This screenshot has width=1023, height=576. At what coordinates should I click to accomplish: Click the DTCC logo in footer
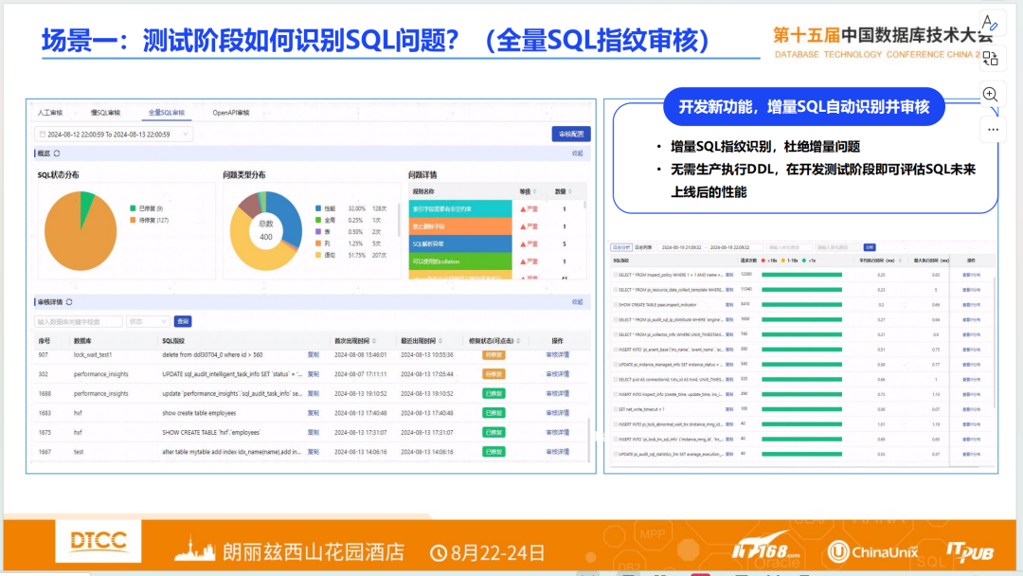(98, 541)
